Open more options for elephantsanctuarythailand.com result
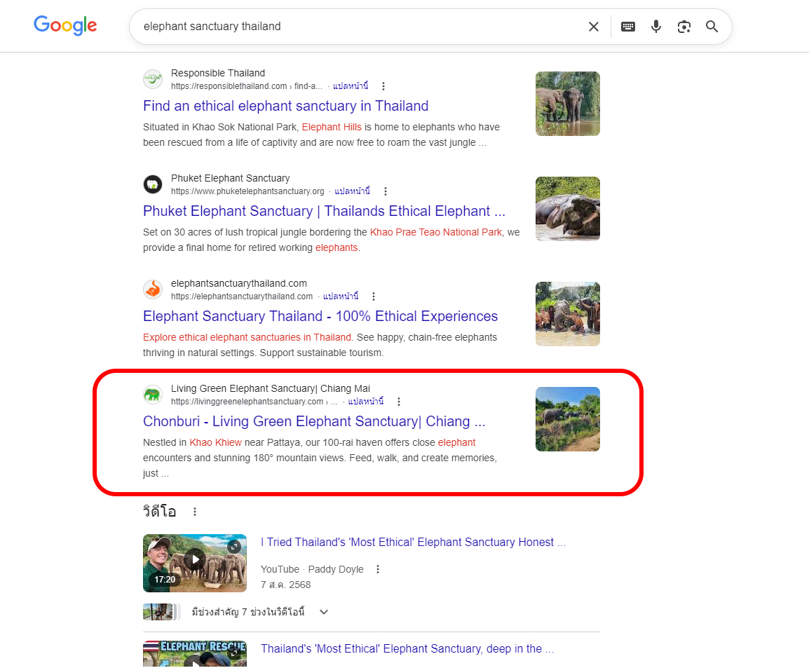Image resolution: width=809 pixels, height=668 pixels. [374, 296]
